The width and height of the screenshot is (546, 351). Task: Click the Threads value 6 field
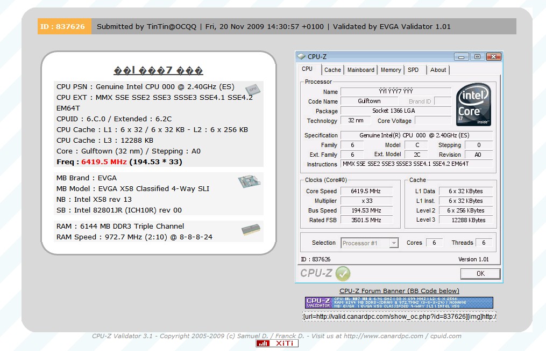484,243
